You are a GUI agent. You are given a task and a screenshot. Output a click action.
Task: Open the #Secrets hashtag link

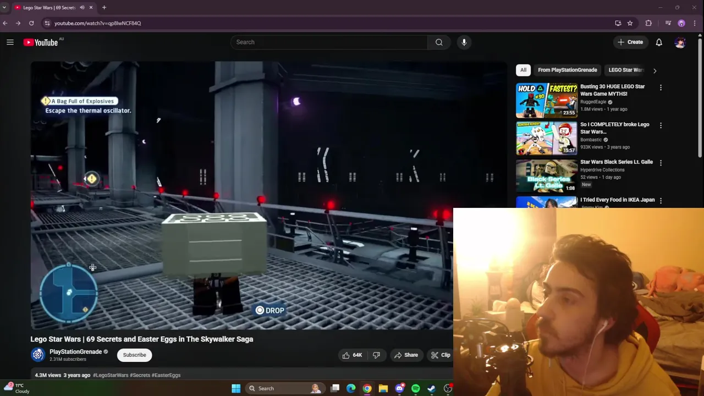140,375
